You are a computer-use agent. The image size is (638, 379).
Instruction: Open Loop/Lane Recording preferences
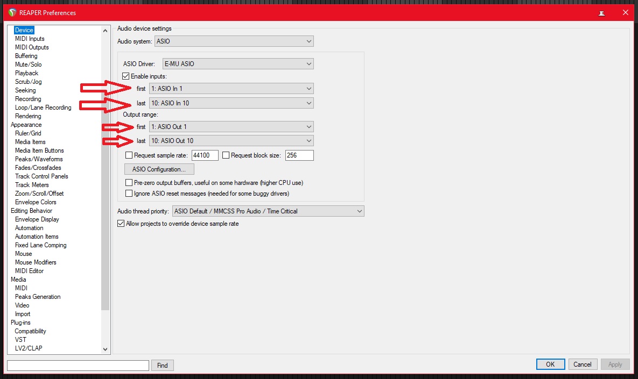[x=43, y=107]
